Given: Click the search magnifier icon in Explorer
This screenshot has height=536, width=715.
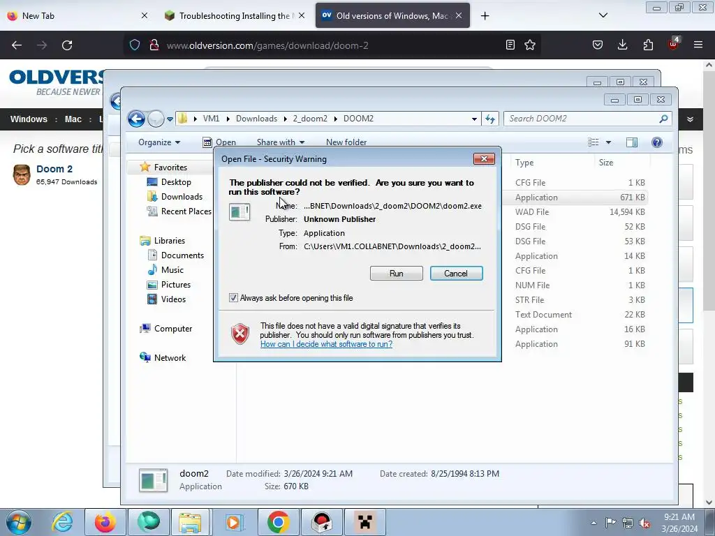Looking at the screenshot, I should pos(663,119).
